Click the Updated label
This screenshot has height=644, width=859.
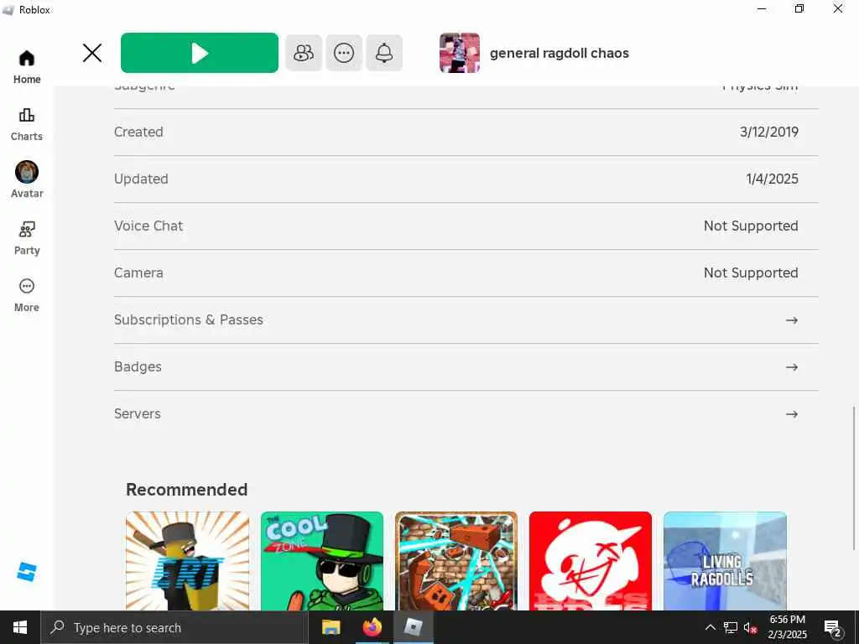coord(141,179)
